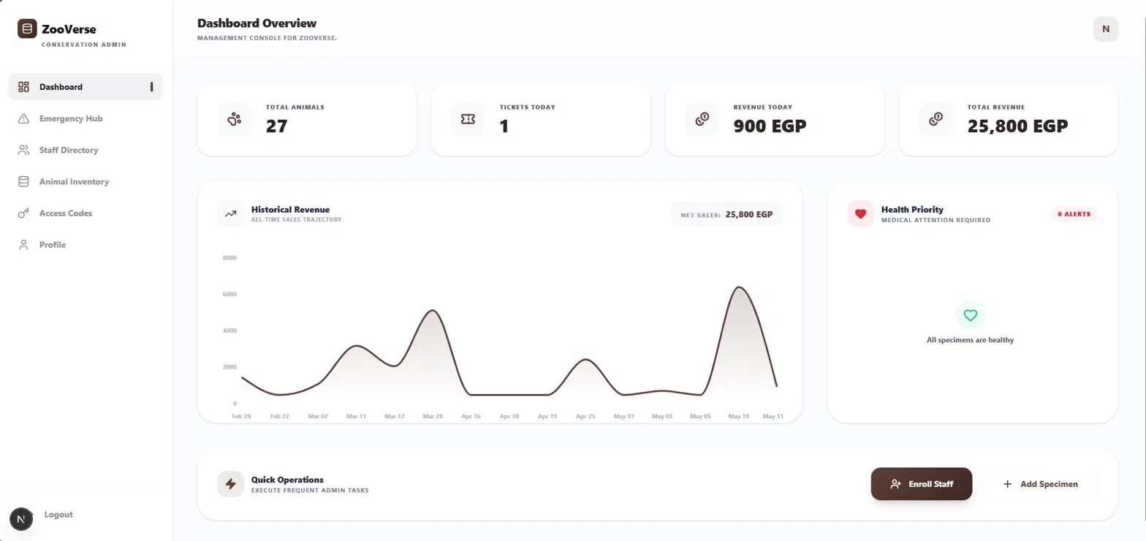Viewport: 1146px width, 541px height.
Task: Click the Tickets Today value 1
Action: 504,126
